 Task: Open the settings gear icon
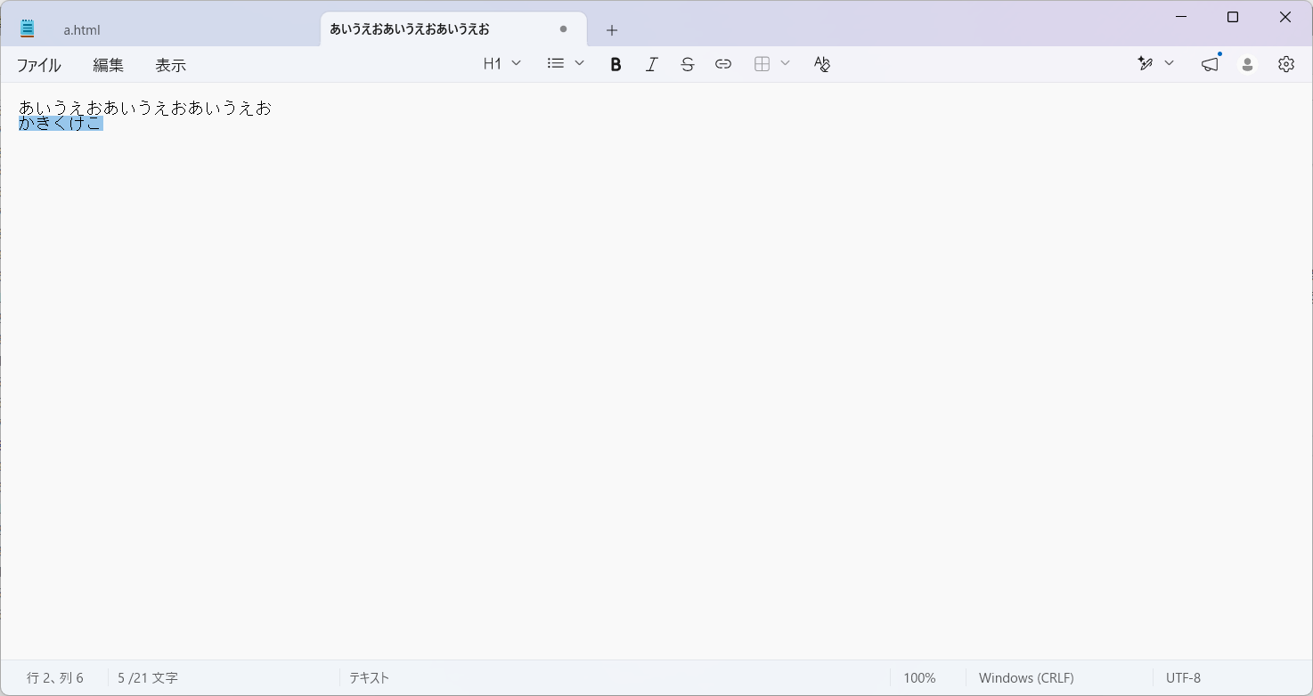pyautogui.click(x=1286, y=64)
